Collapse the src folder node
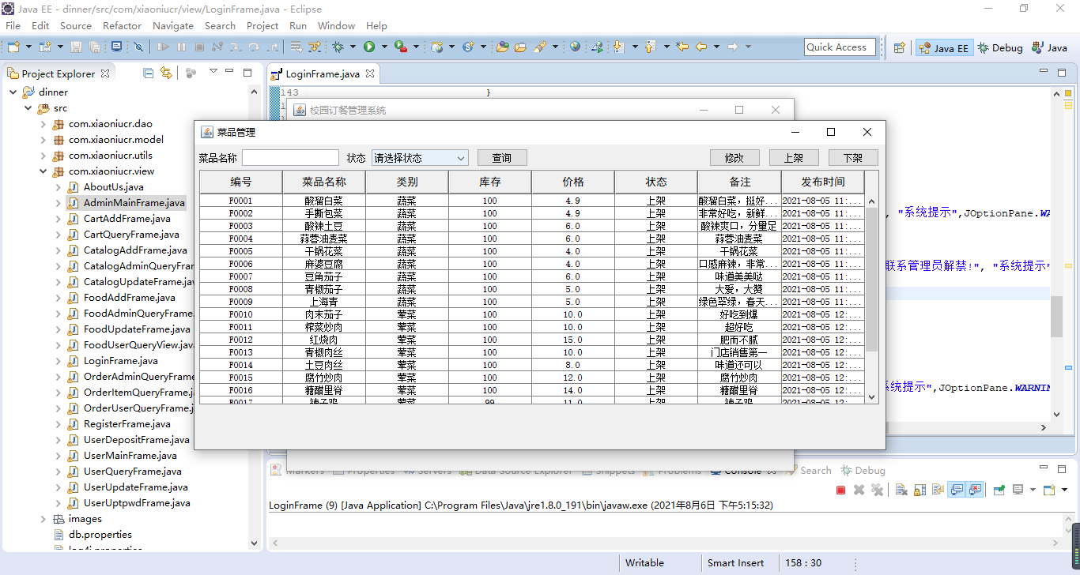This screenshot has width=1080, height=575. [28, 108]
